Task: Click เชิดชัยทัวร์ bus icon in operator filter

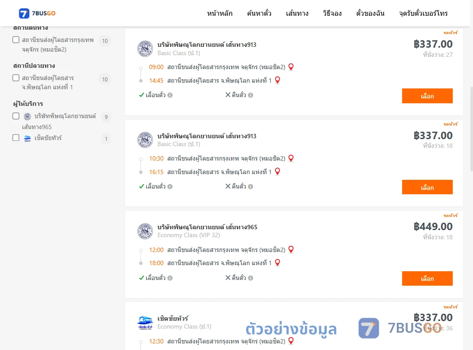Action: coord(28,138)
